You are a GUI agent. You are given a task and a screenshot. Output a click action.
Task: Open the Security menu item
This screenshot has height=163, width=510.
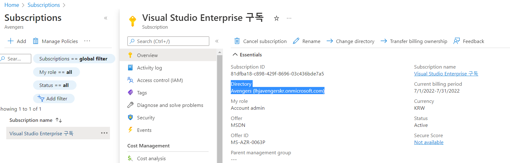(168, 117)
